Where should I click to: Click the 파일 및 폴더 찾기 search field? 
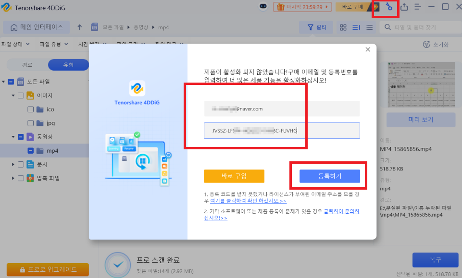[421, 27]
